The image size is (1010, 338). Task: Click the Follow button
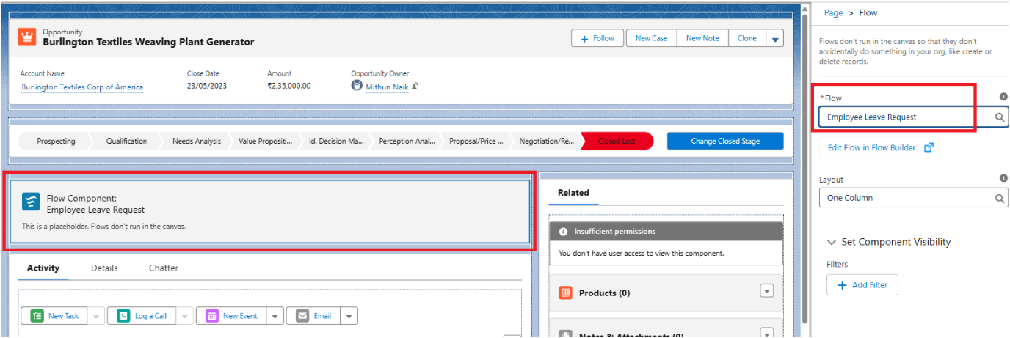pos(597,38)
